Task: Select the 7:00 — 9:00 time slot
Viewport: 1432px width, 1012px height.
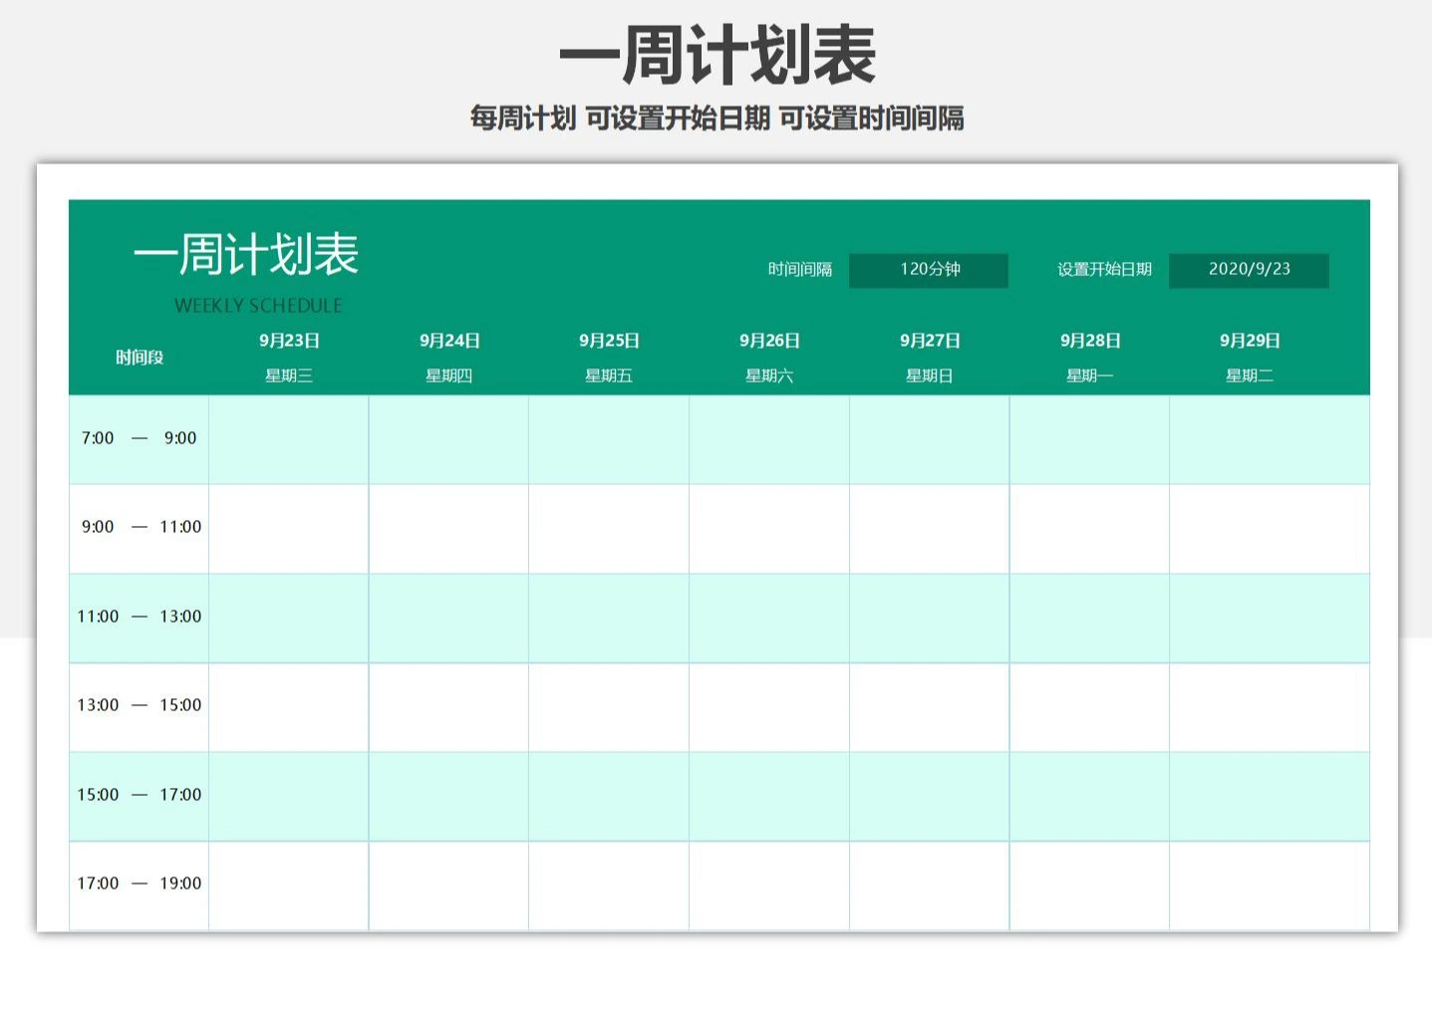Action: coord(139,438)
